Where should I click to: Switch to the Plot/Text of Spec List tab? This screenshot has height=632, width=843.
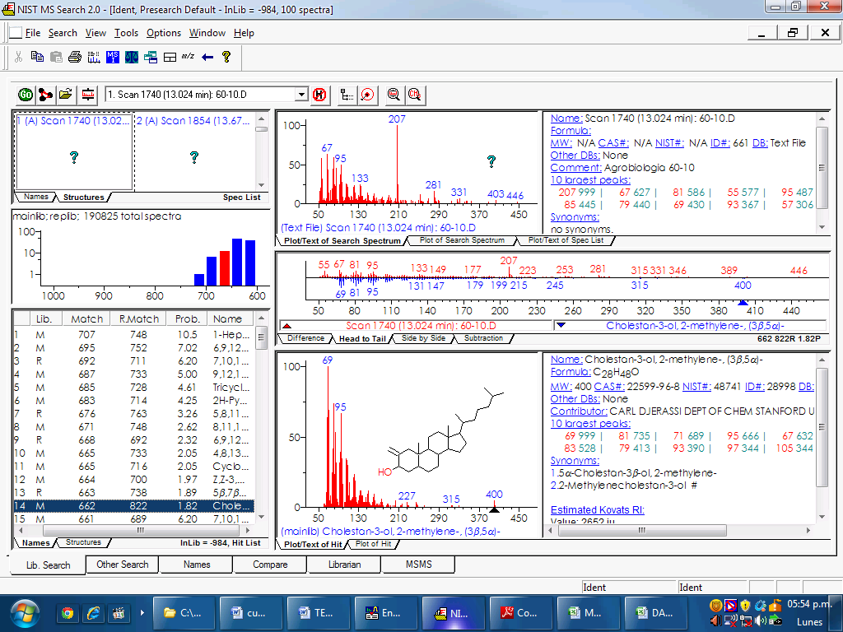click(566, 240)
